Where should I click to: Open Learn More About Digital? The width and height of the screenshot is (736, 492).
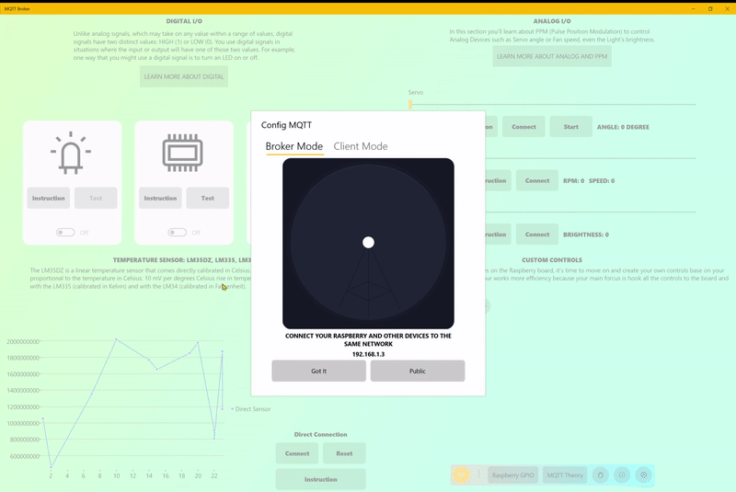pos(184,76)
